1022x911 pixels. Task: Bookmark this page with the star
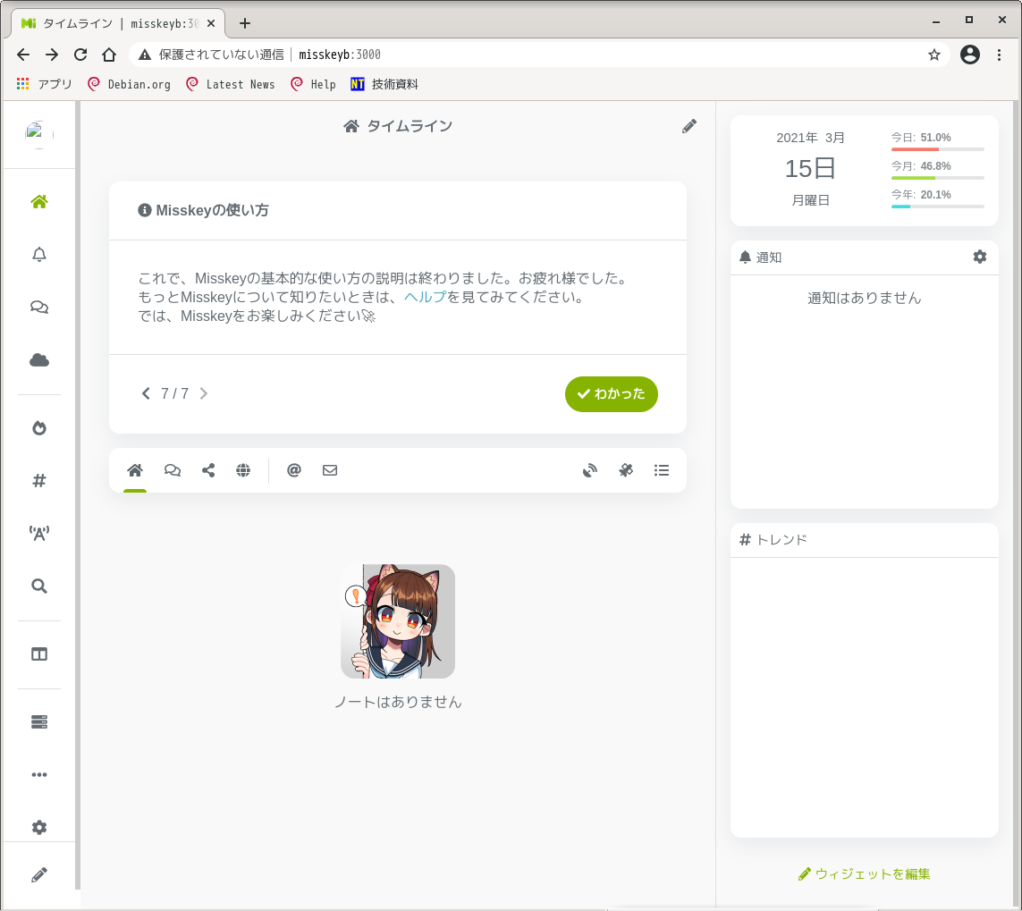click(x=934, y=55)
